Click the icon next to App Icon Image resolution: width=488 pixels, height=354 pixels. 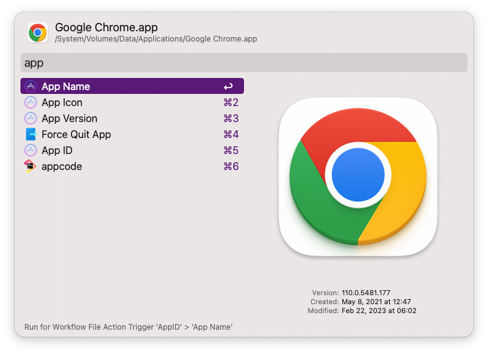pos(31,102)
